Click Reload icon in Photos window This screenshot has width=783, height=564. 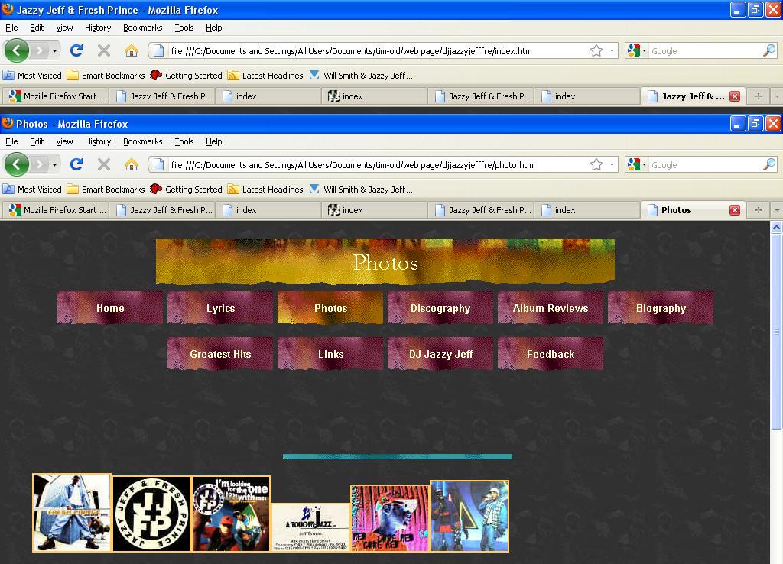coord(76,164)
